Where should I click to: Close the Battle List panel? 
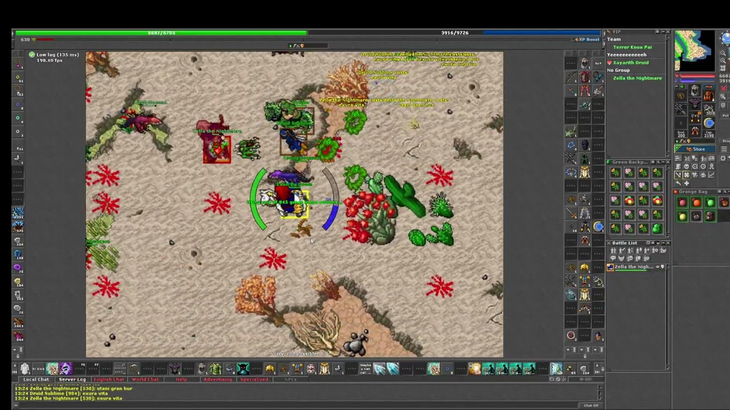click(x=668, y=243)
